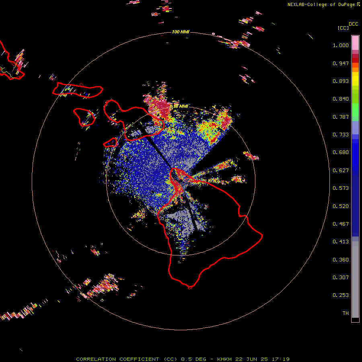Viewport: 362px width, 362px height.
Task: Click the 50 NMI range ring label
Action: coord(181,107)
